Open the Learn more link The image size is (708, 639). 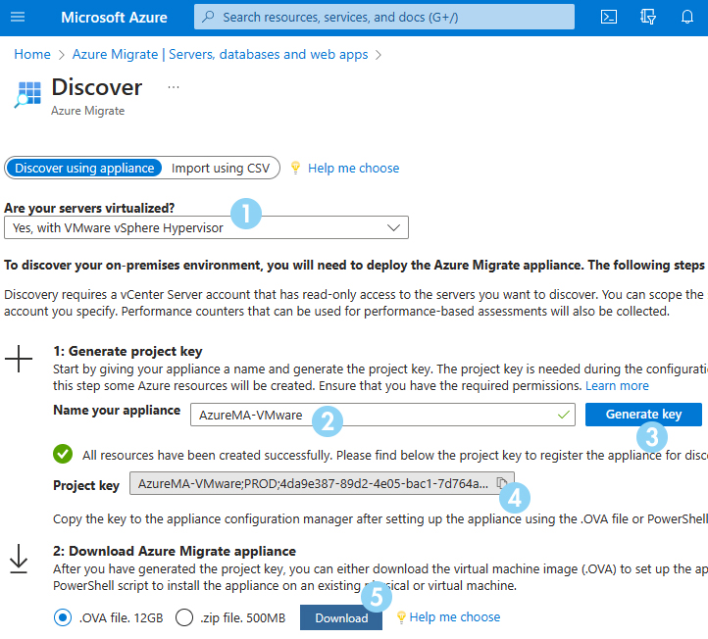pos(617,386)
